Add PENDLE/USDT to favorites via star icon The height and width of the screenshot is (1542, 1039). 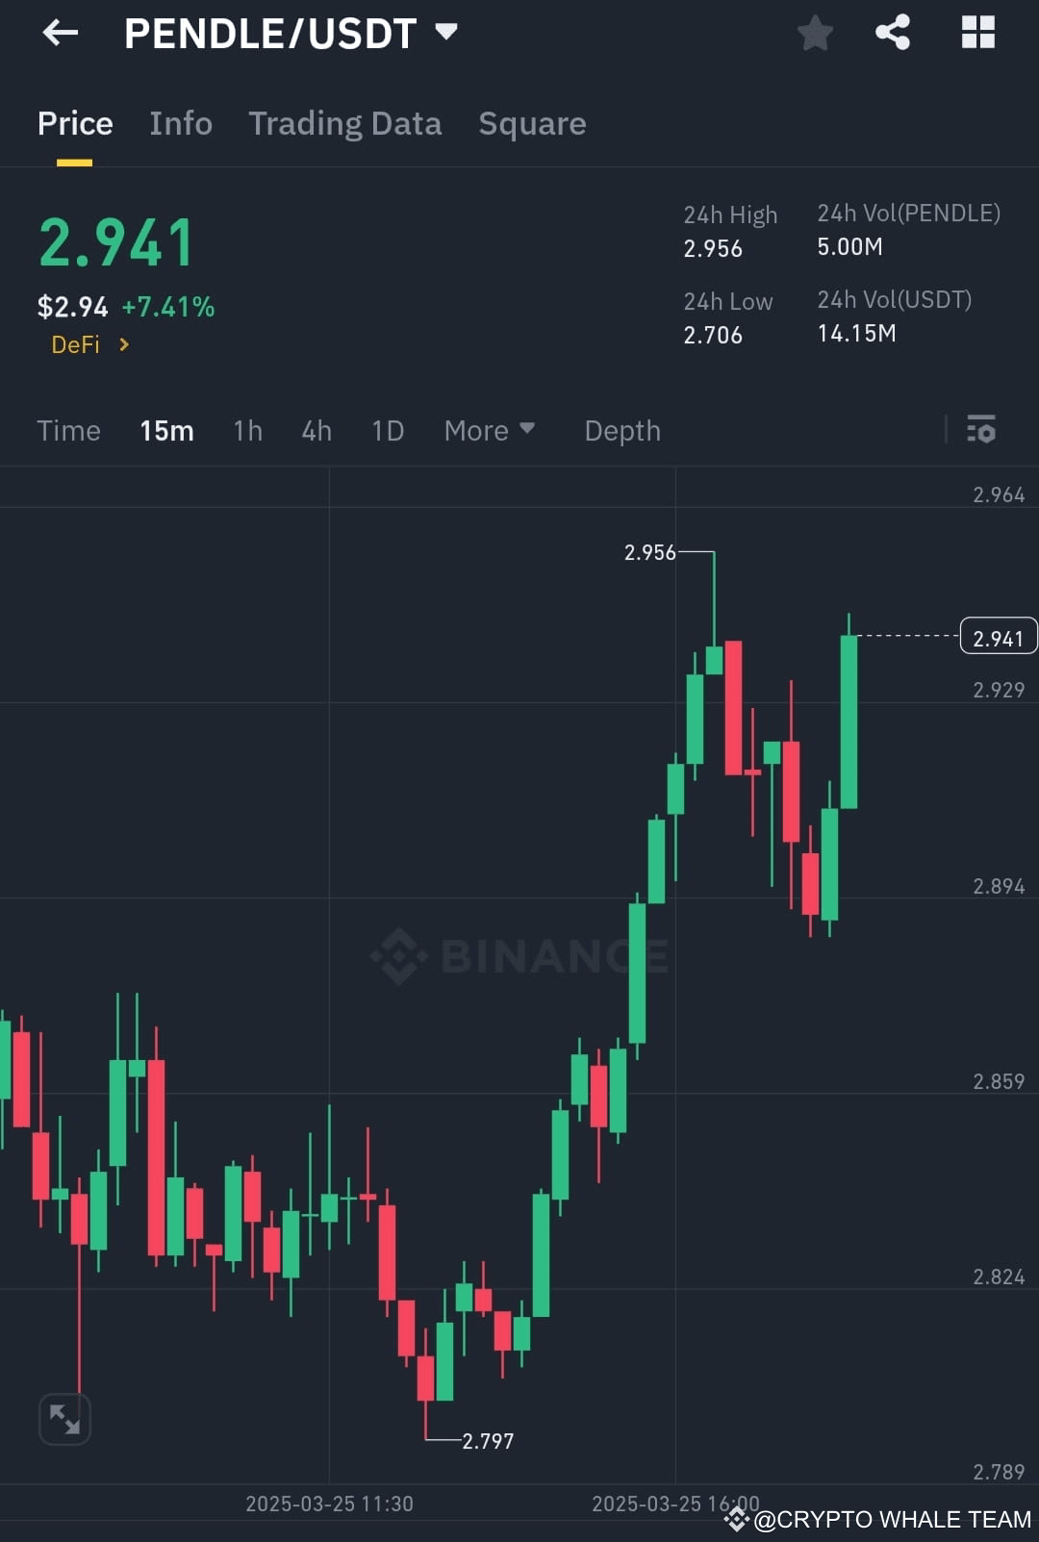click(x=815, y=32)
